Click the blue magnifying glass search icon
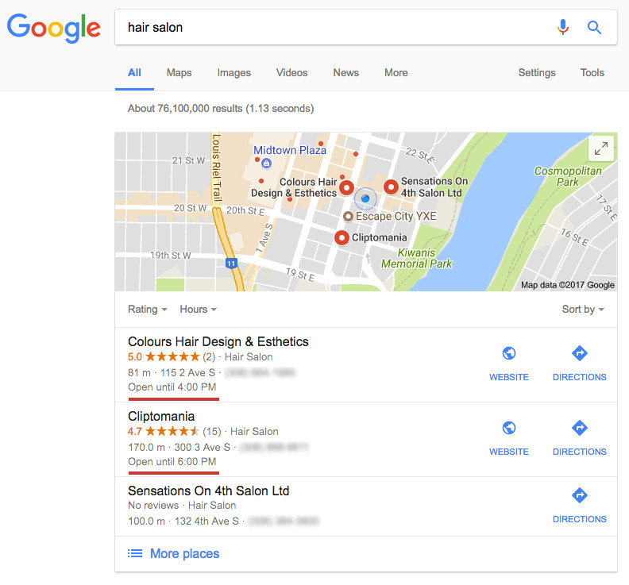The height and width of the screenshot is (585, 629). click(x=594, y=27)
